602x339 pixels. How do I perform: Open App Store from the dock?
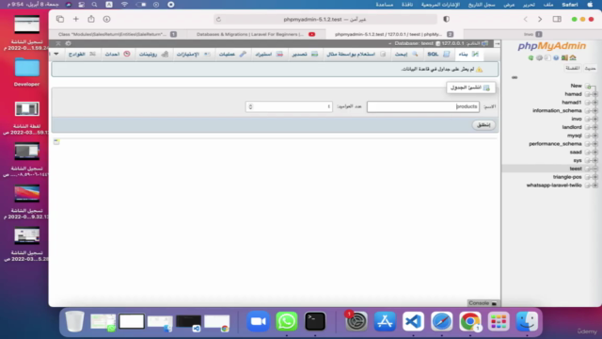click(x=385, y=321)
